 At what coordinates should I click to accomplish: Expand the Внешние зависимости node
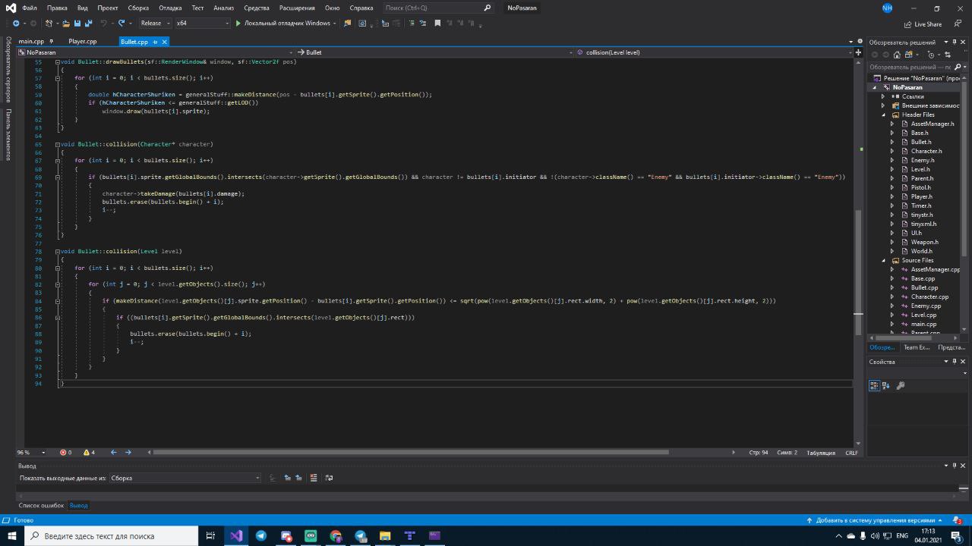tap(883, 105)
